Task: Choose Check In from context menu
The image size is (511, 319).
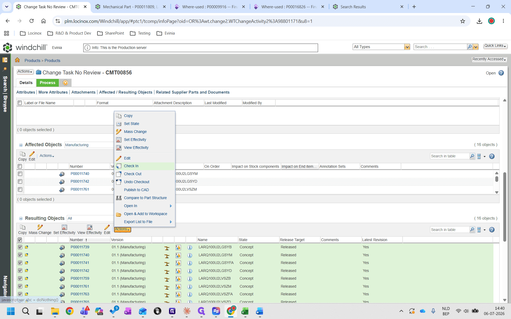Action: point(131,166)
